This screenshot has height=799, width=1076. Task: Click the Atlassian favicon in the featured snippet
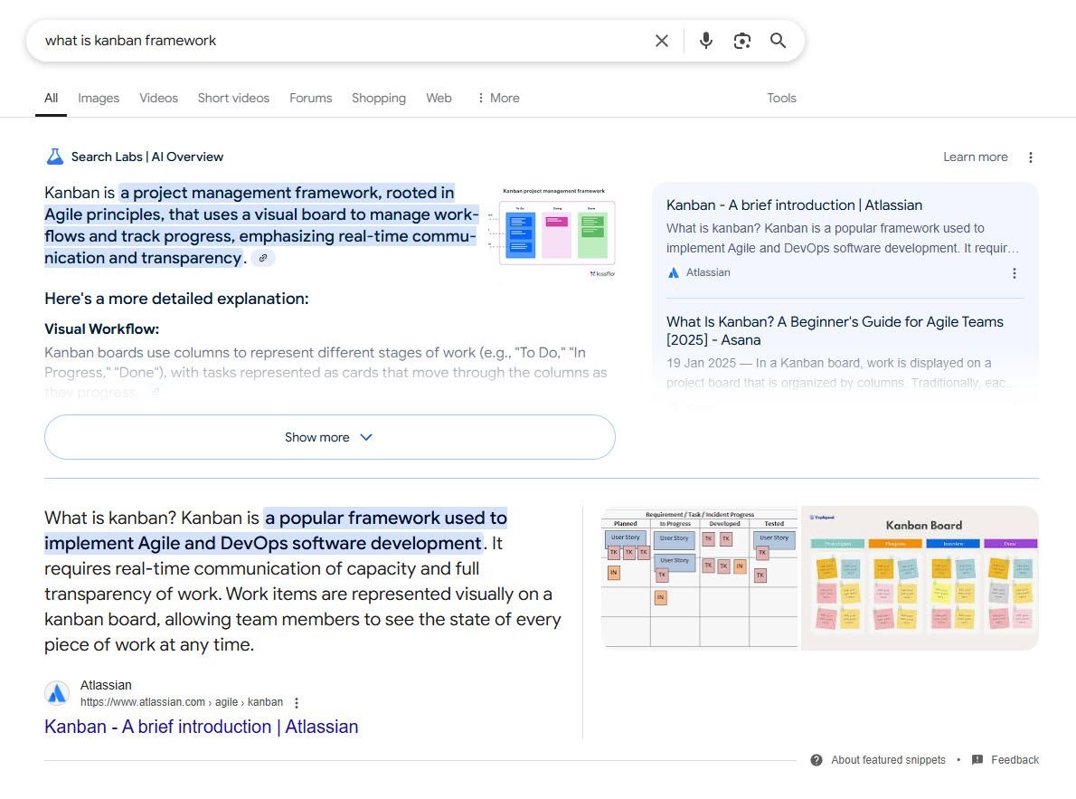[x=57, y=693]
